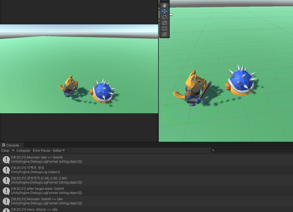Image resolution: width=293 pixels, height=212 pixels.
Task: Select the Scale tool
Action: point(164,23)
